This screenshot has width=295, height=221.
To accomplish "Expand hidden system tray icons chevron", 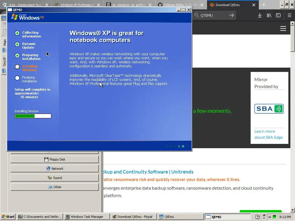I will click(270, 217).
